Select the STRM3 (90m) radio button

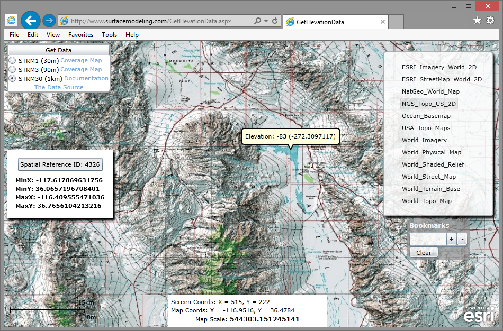pyautogui.click(x=13, y=69)
